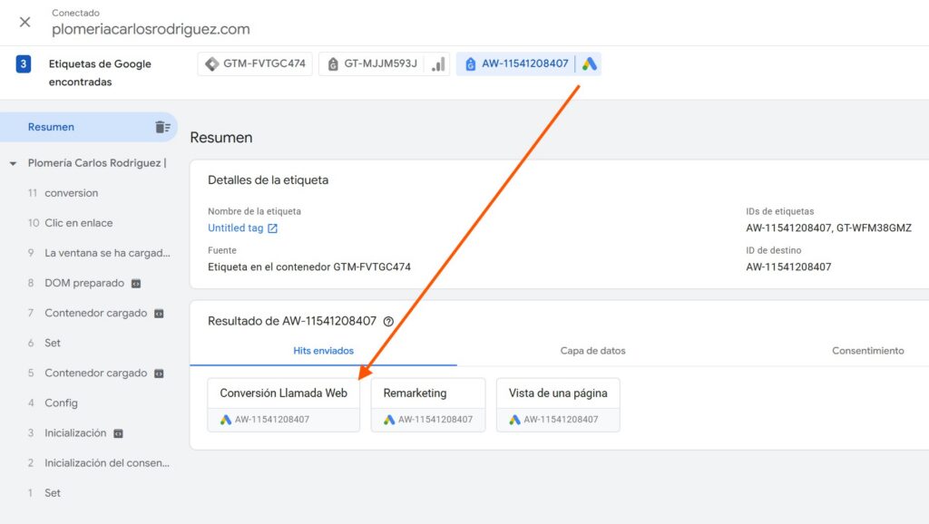Open the Conversión Llamada Web hit card

pyautogui.click(x=283, y=404)
